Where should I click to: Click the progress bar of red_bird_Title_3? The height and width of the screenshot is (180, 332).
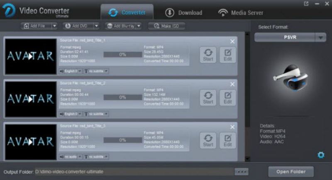tap(122, 140)
